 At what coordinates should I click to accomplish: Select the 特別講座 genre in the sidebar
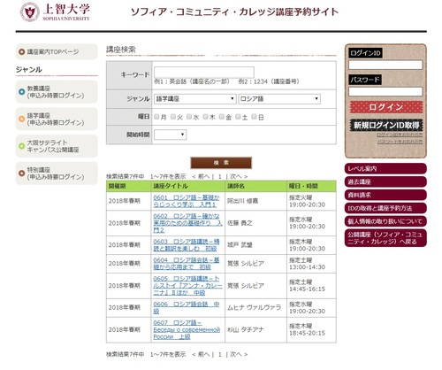click(x=57, y=173)
